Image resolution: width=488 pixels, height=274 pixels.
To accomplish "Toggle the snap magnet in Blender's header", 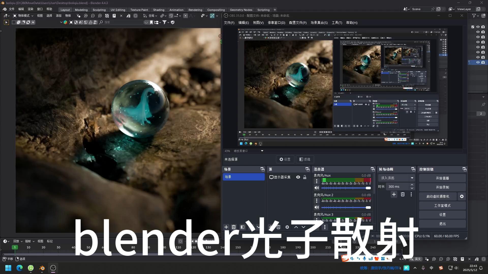I will pyautogui.click(x=171, y=16).
